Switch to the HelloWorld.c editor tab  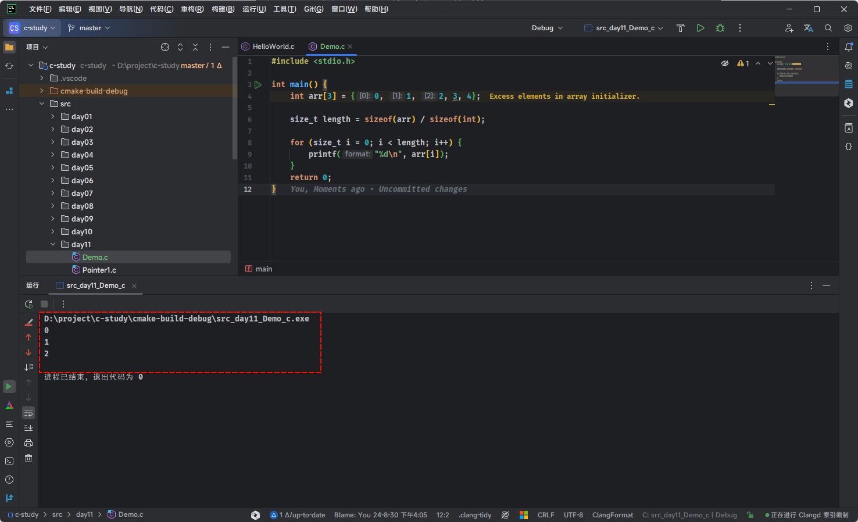coord(273,47)
